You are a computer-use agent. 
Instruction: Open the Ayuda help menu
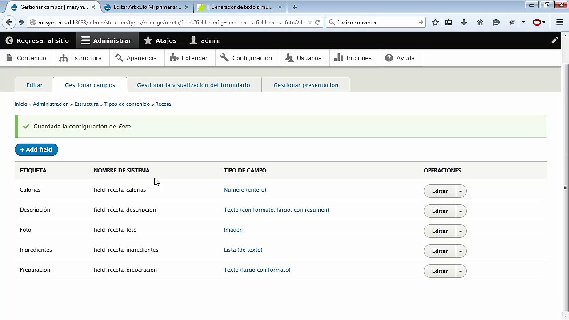pyautogui.click(x=400, y=58)
